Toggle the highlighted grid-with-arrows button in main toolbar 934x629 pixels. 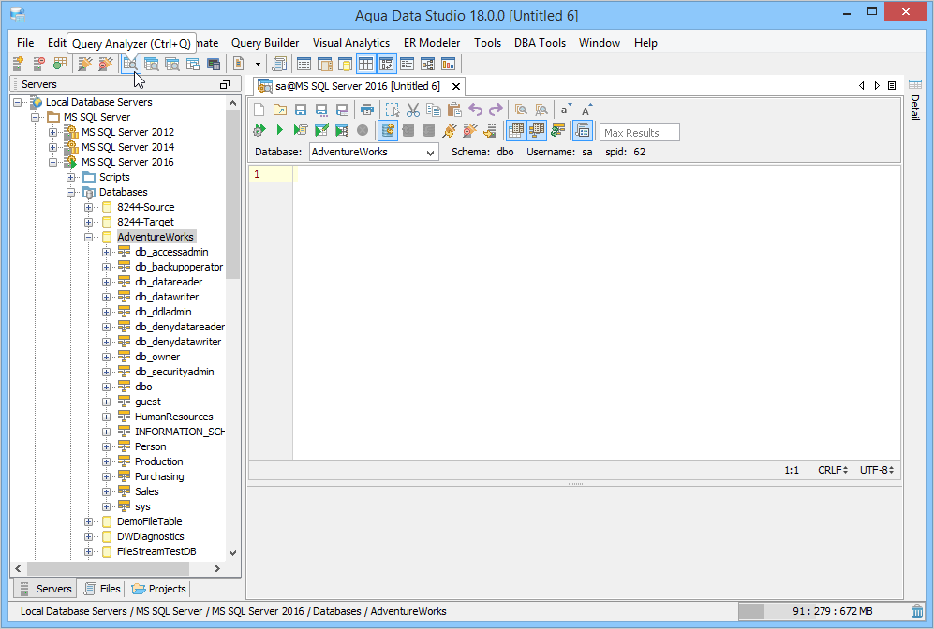point(387,64)
